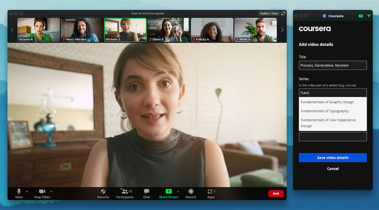Open the Security shield options

pos(103,191)
